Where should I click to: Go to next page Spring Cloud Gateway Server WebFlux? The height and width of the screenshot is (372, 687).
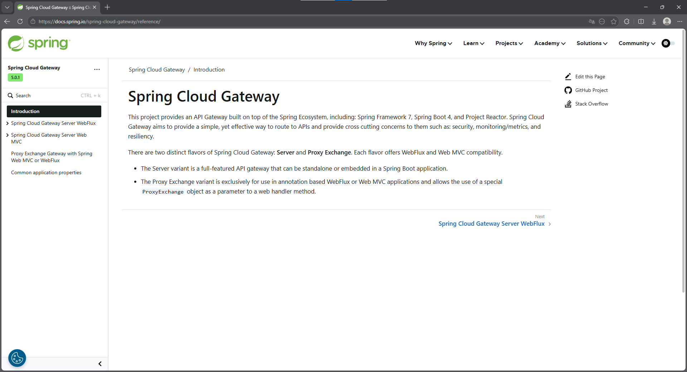491,224
